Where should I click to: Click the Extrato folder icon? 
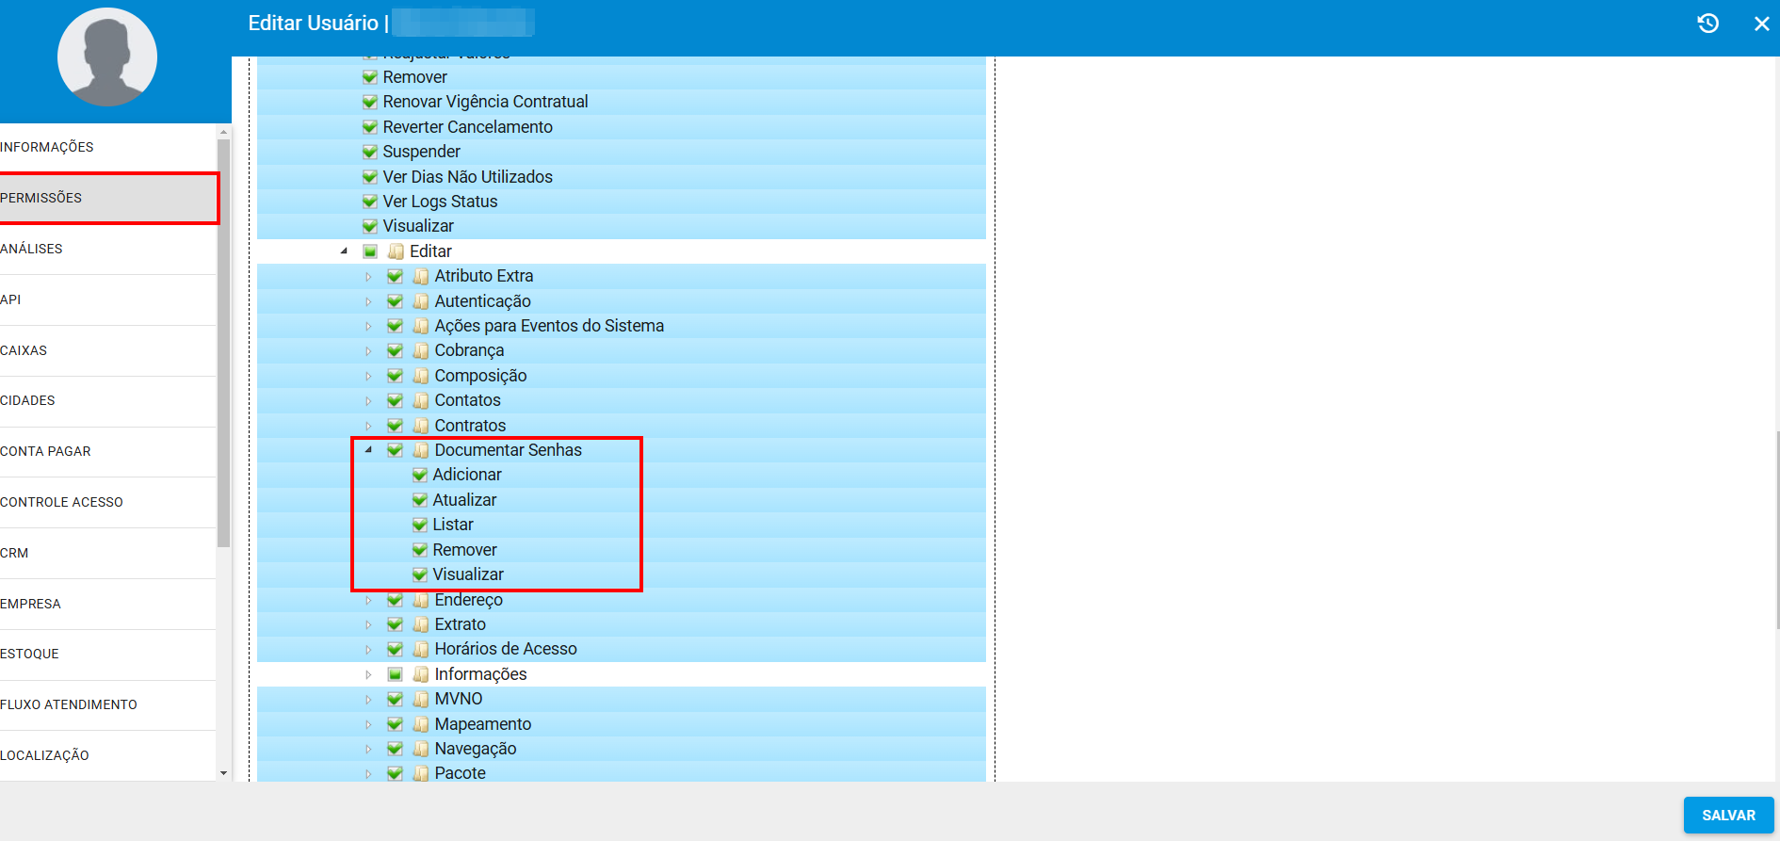click(x=421, y=624)
